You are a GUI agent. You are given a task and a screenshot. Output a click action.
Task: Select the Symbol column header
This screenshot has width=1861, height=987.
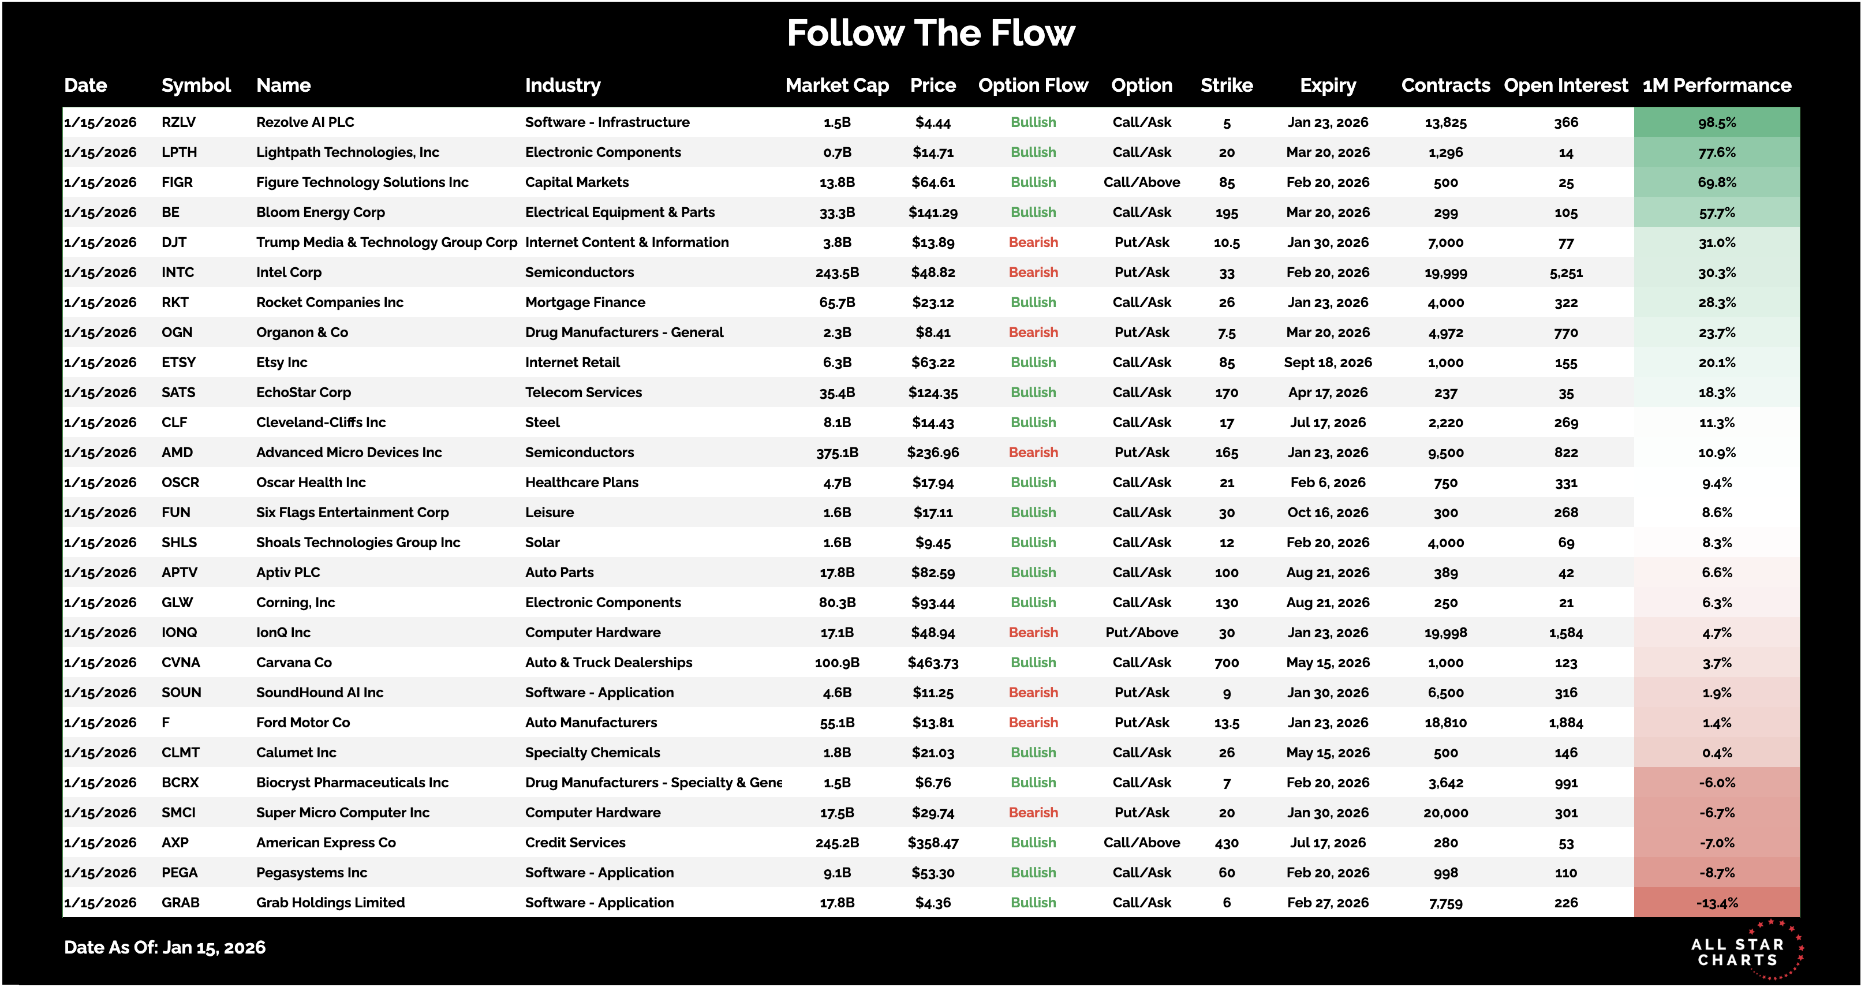pos(196,85)
